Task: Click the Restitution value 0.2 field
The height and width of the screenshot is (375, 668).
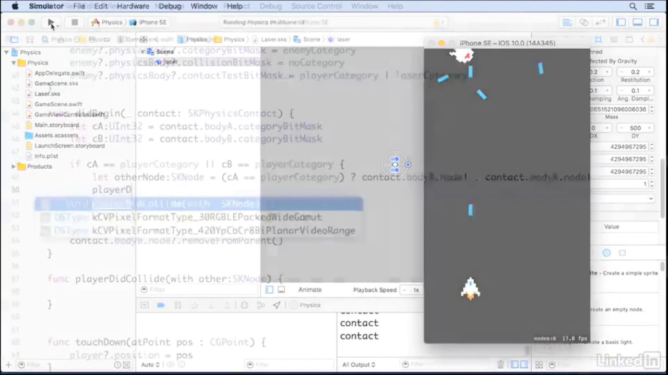Action: click(635, 72)
